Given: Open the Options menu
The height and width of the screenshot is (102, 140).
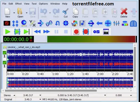Looking at the screenshot, I should 43,4.
